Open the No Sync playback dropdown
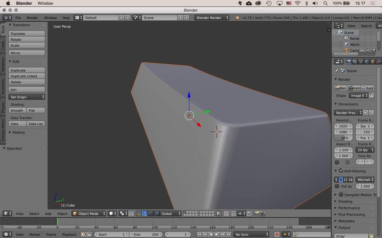The height and width of the screenshot is (238, 382). (x=251, y=234)
